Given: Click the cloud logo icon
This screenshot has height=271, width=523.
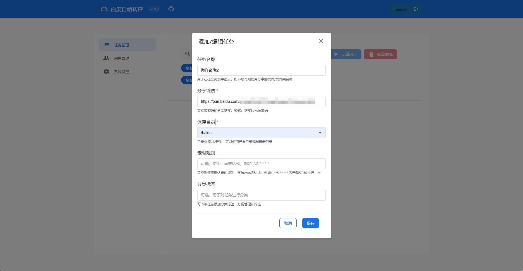Looking at the screenshot, I should [104, 9].
